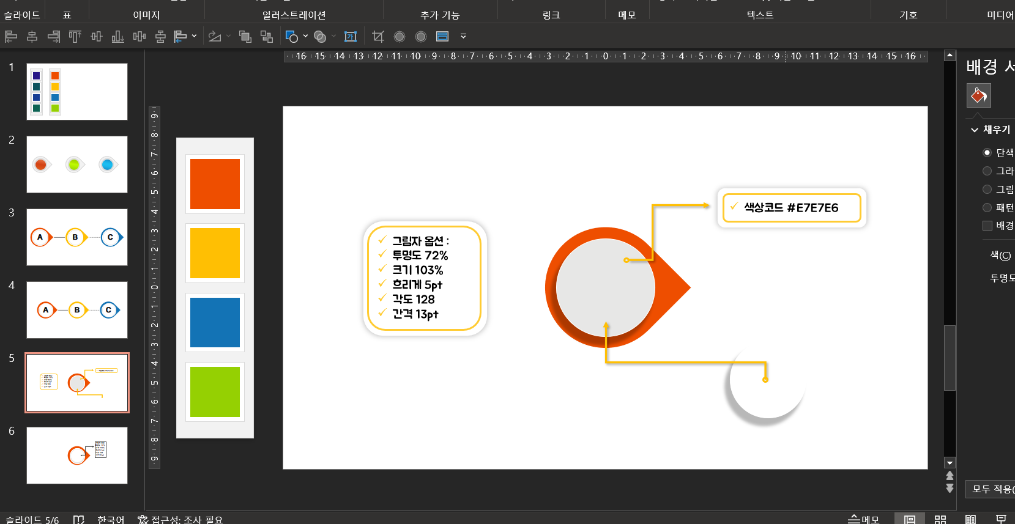Click the Ungroup objects icon
This screenshot has width=1015, height=524.
coord(267,37)
